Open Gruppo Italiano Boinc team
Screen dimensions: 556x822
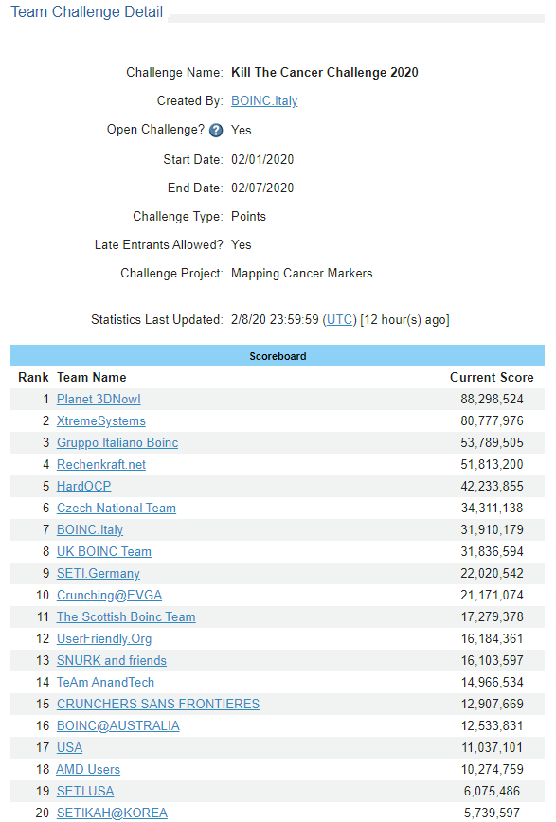[x=117, y=443]
